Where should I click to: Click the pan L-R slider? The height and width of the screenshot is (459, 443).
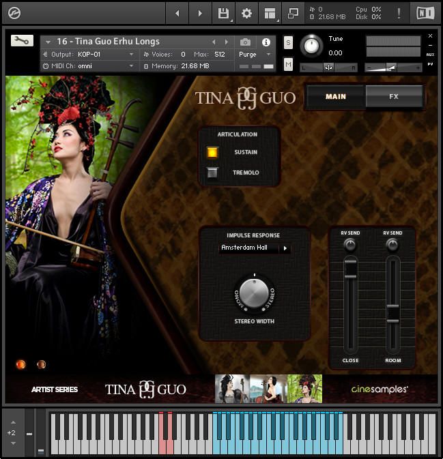pos(328,68)
